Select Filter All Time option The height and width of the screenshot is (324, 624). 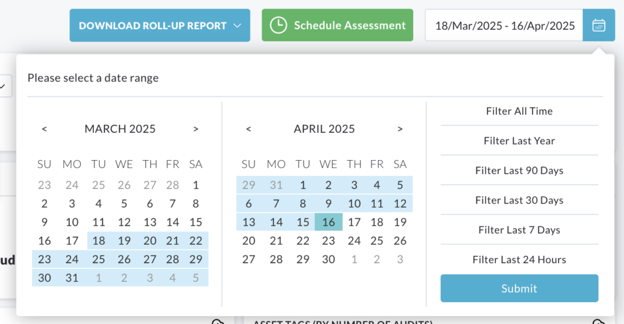(x=519, y=111)
